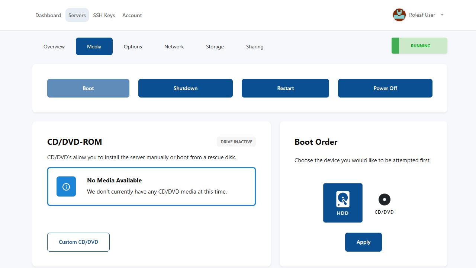Open the Storage tab
The height and width of the screenshot is (268, 476).
215,47
